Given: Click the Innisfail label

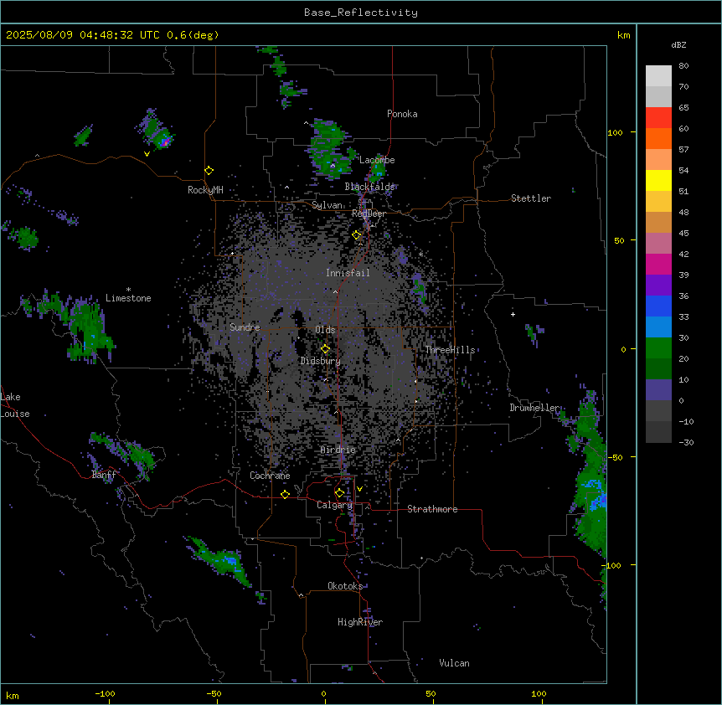Looking at the screenshot, I should (348, 273).
